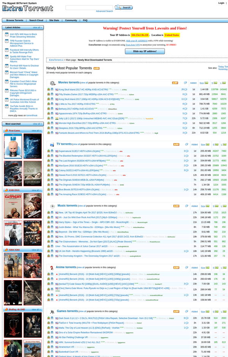The image size is (228, 357).
Task: Click magnet icon for Dark Souls 3 row
Action: (x=52, y=318)
